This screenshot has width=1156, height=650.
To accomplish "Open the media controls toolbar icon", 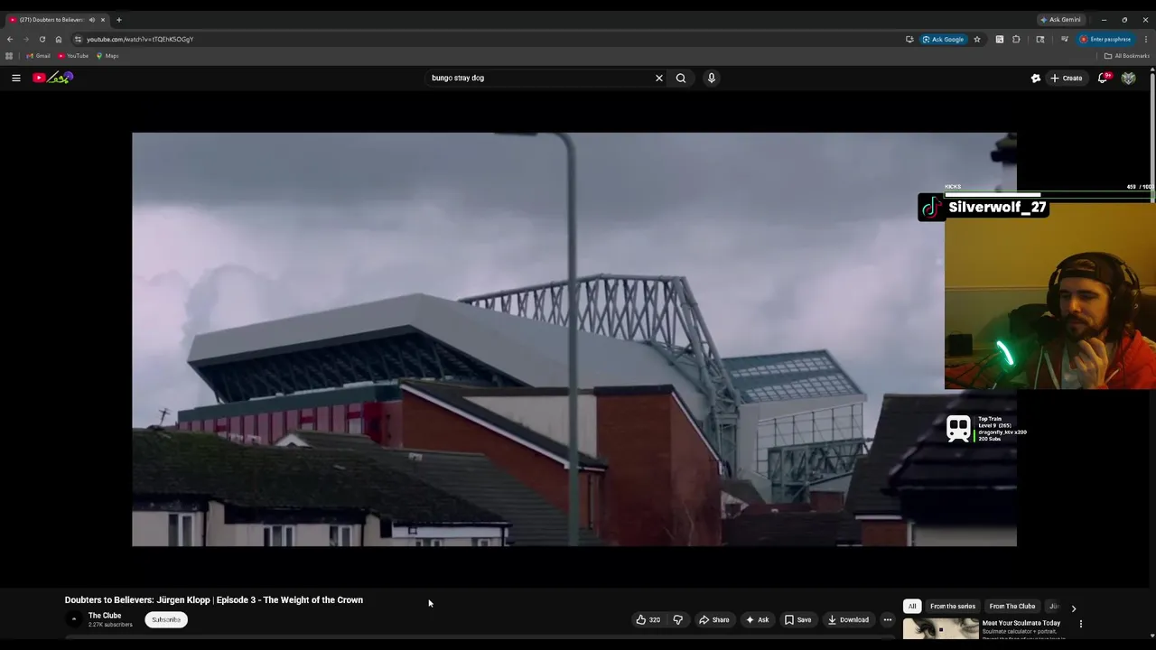I will (x=1065, y=39).
